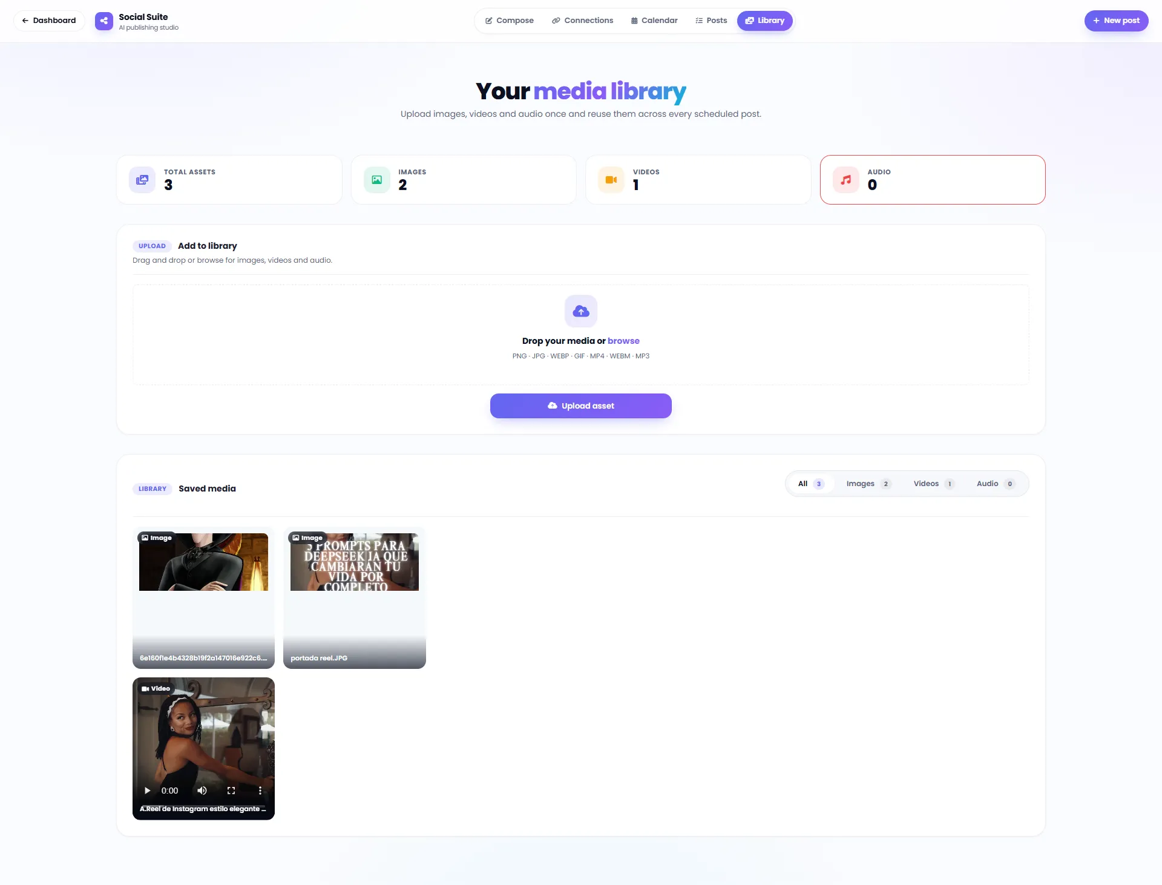1162x885 pixels.
Task: Open the Posts tab
Action: (711, 21)
